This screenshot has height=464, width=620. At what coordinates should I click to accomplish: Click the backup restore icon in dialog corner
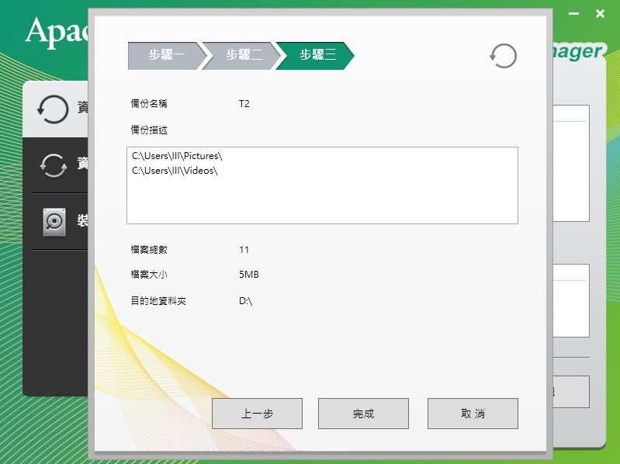(x=503, y=56)
